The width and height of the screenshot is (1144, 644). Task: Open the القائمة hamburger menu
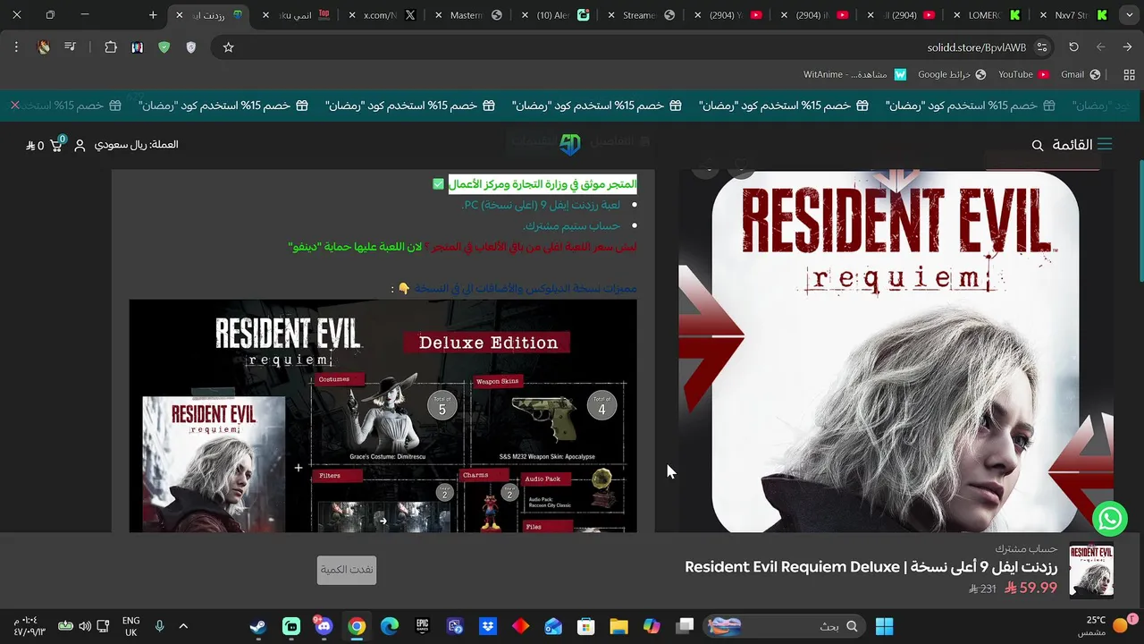[x=1082, y=145]
